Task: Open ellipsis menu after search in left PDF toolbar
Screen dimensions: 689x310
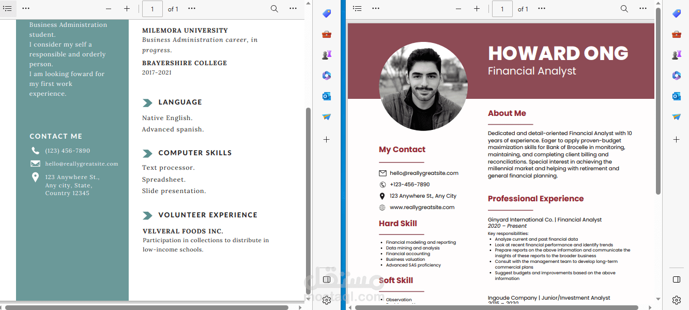Action: 293,9
